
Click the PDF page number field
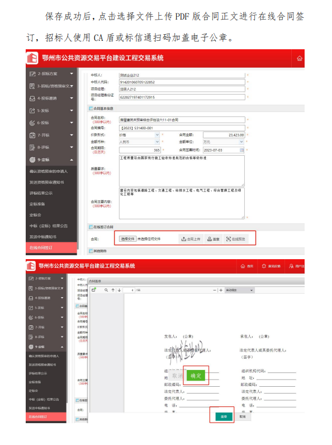pyautogui.click(x=130, y=290)
